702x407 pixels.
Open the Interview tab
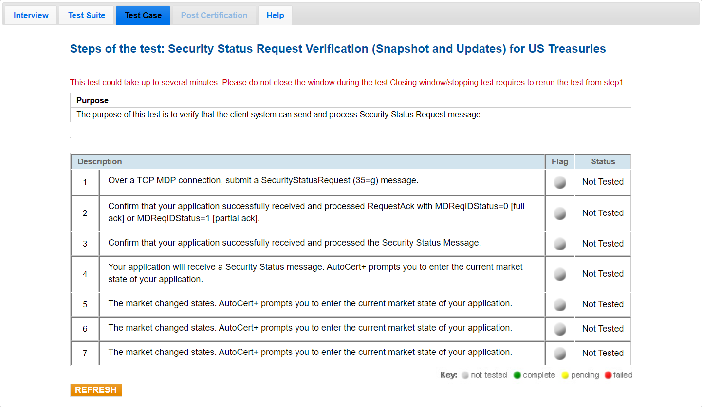[31, 16]
